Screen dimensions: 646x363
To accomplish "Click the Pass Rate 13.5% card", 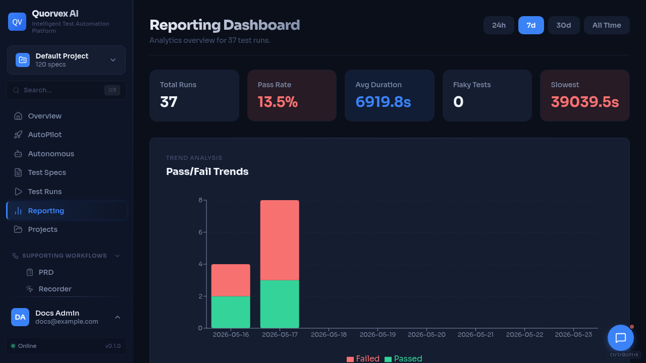I will pyautogui.click(x=292, y=95).
